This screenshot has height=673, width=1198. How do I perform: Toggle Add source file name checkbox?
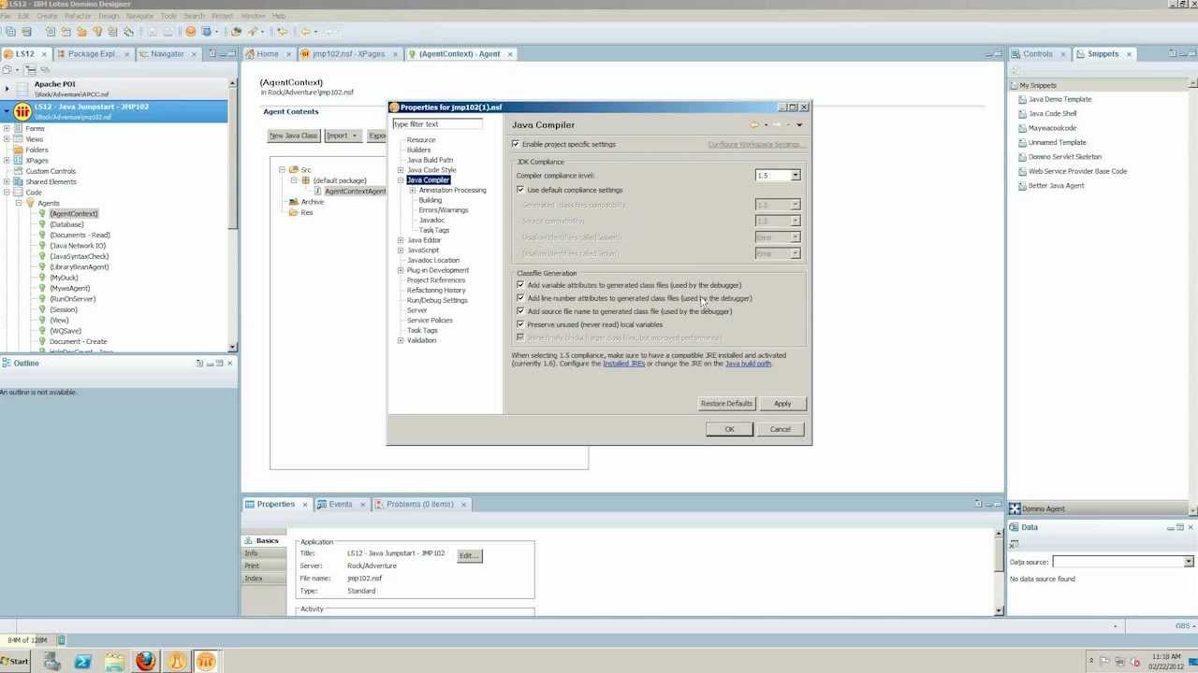[520, 311]
